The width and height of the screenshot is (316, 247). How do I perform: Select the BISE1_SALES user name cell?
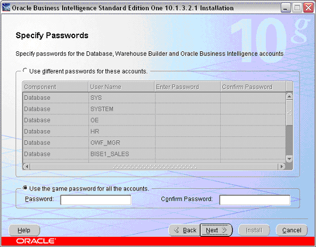pyautogui.click(x=122, y=154)
